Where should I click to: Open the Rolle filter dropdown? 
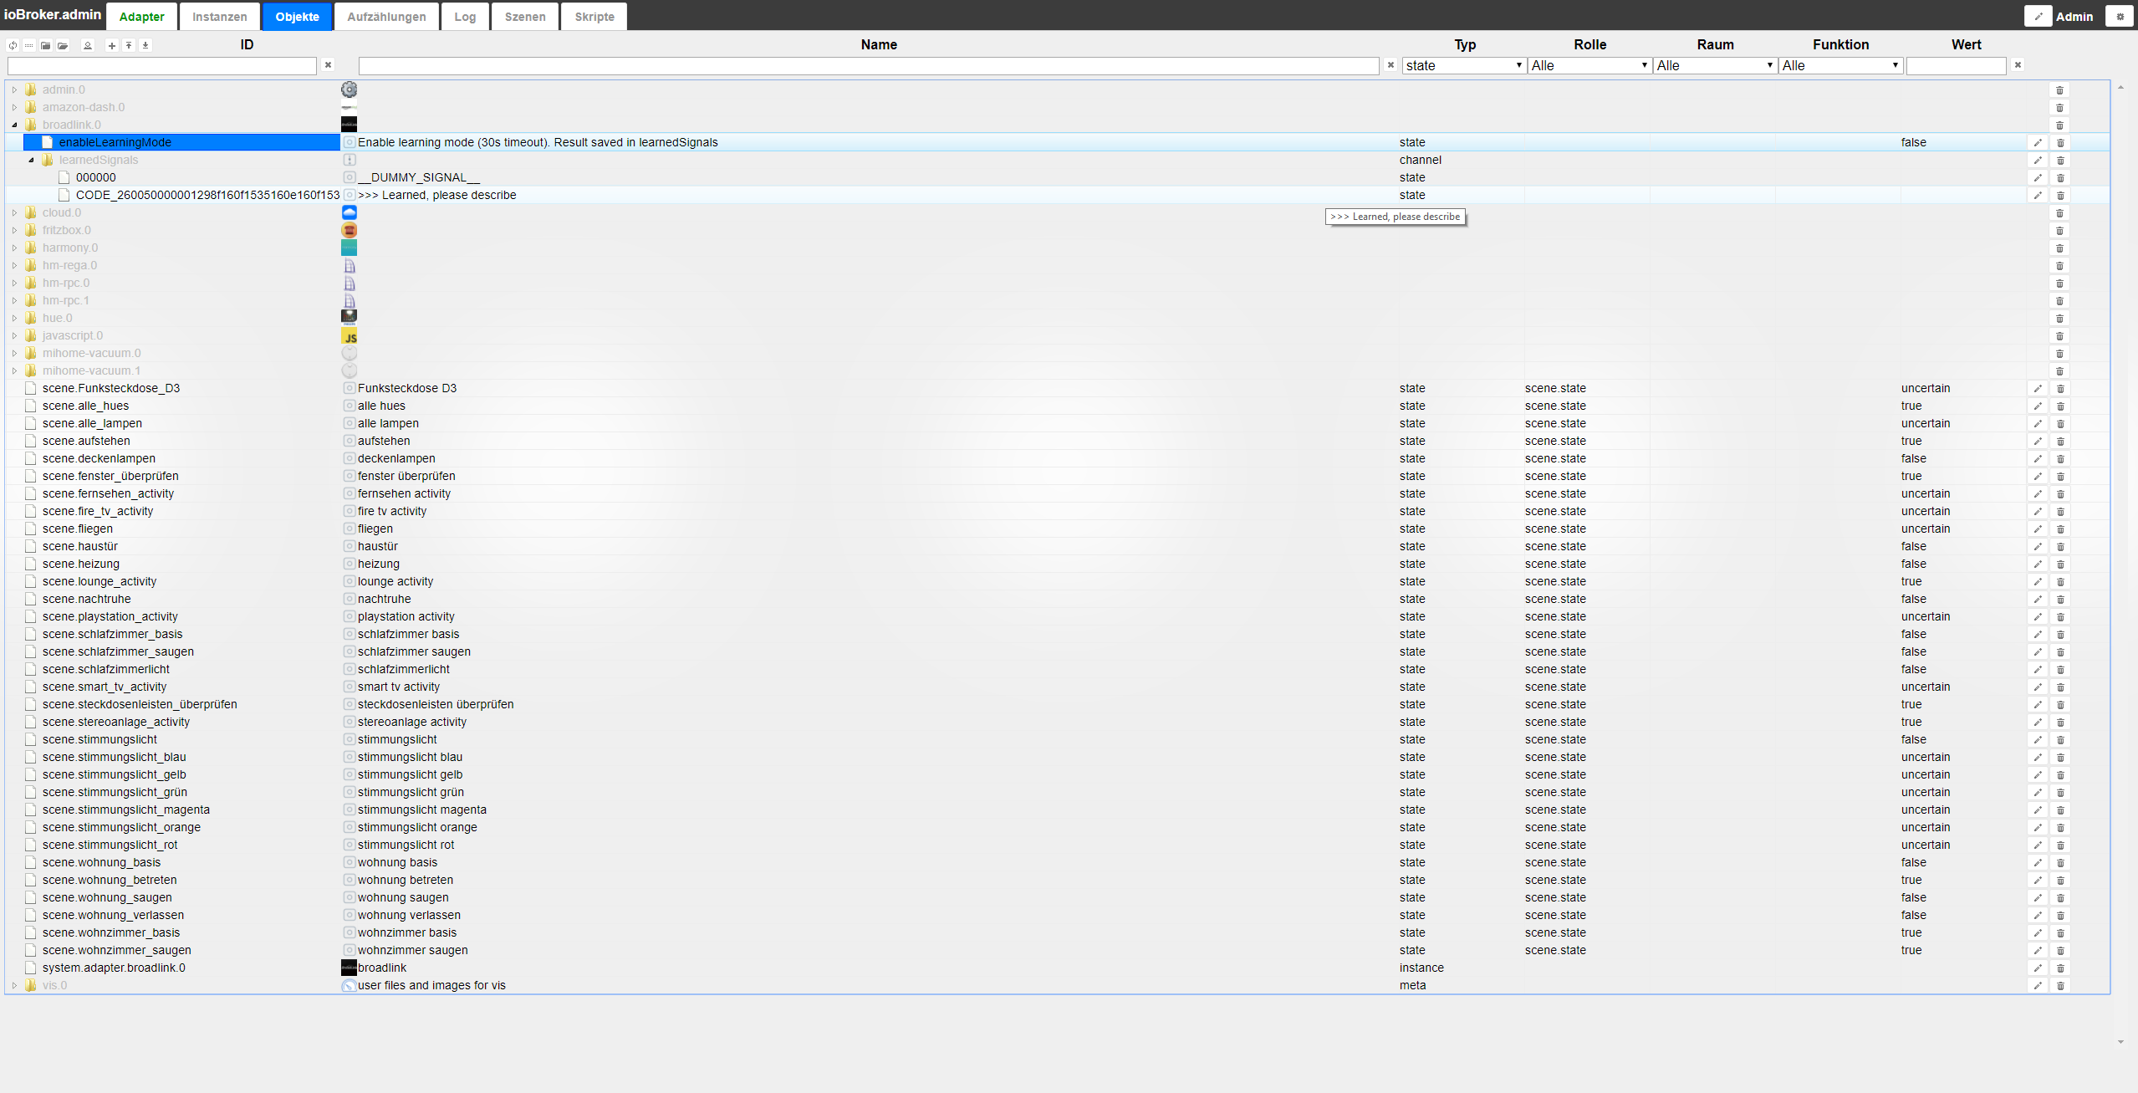coord(1589,65)
